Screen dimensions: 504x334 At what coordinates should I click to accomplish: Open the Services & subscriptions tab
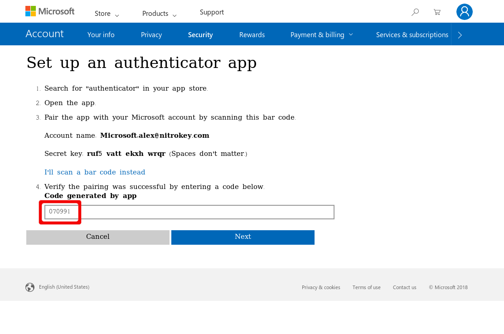click(x=412, y=35)
